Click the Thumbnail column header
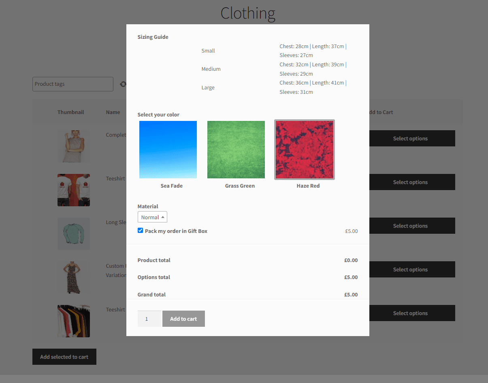Image resolution: width=488 pixels, height=383 pixels. pos(70,112)
